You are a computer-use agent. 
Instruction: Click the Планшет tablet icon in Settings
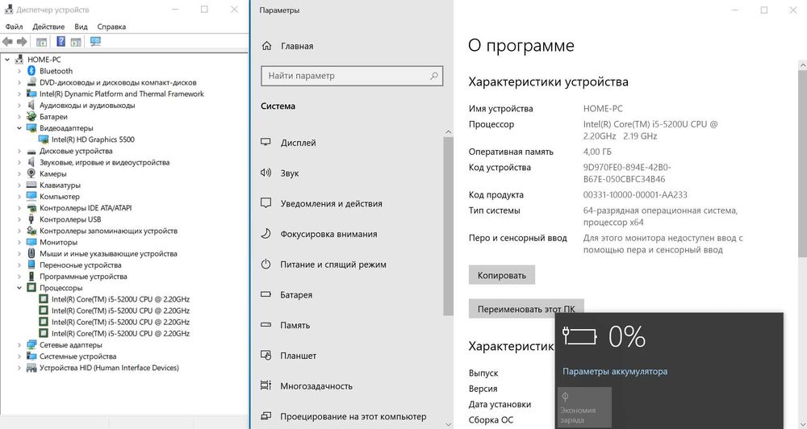tap(266, 355)
